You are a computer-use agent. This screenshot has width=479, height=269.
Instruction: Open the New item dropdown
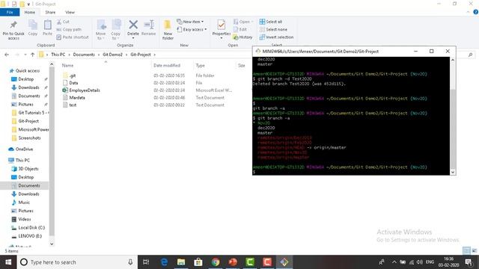[190, 22]
